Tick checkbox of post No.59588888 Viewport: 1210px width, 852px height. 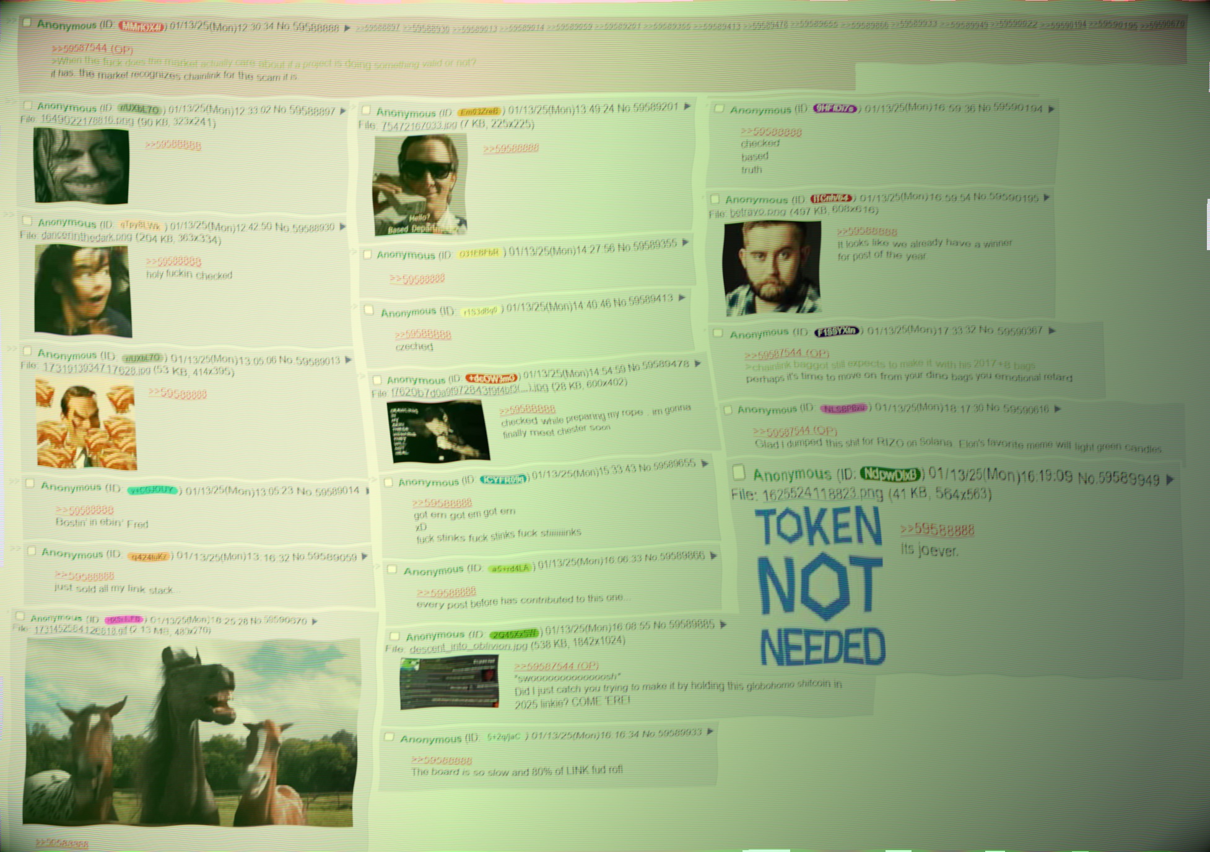[x=27, y=23]
